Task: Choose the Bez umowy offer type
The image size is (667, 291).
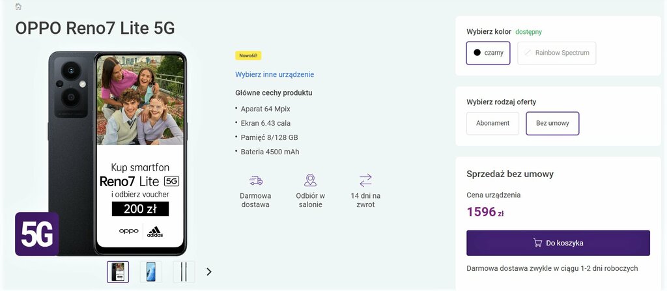Action: tap(552, 124)
